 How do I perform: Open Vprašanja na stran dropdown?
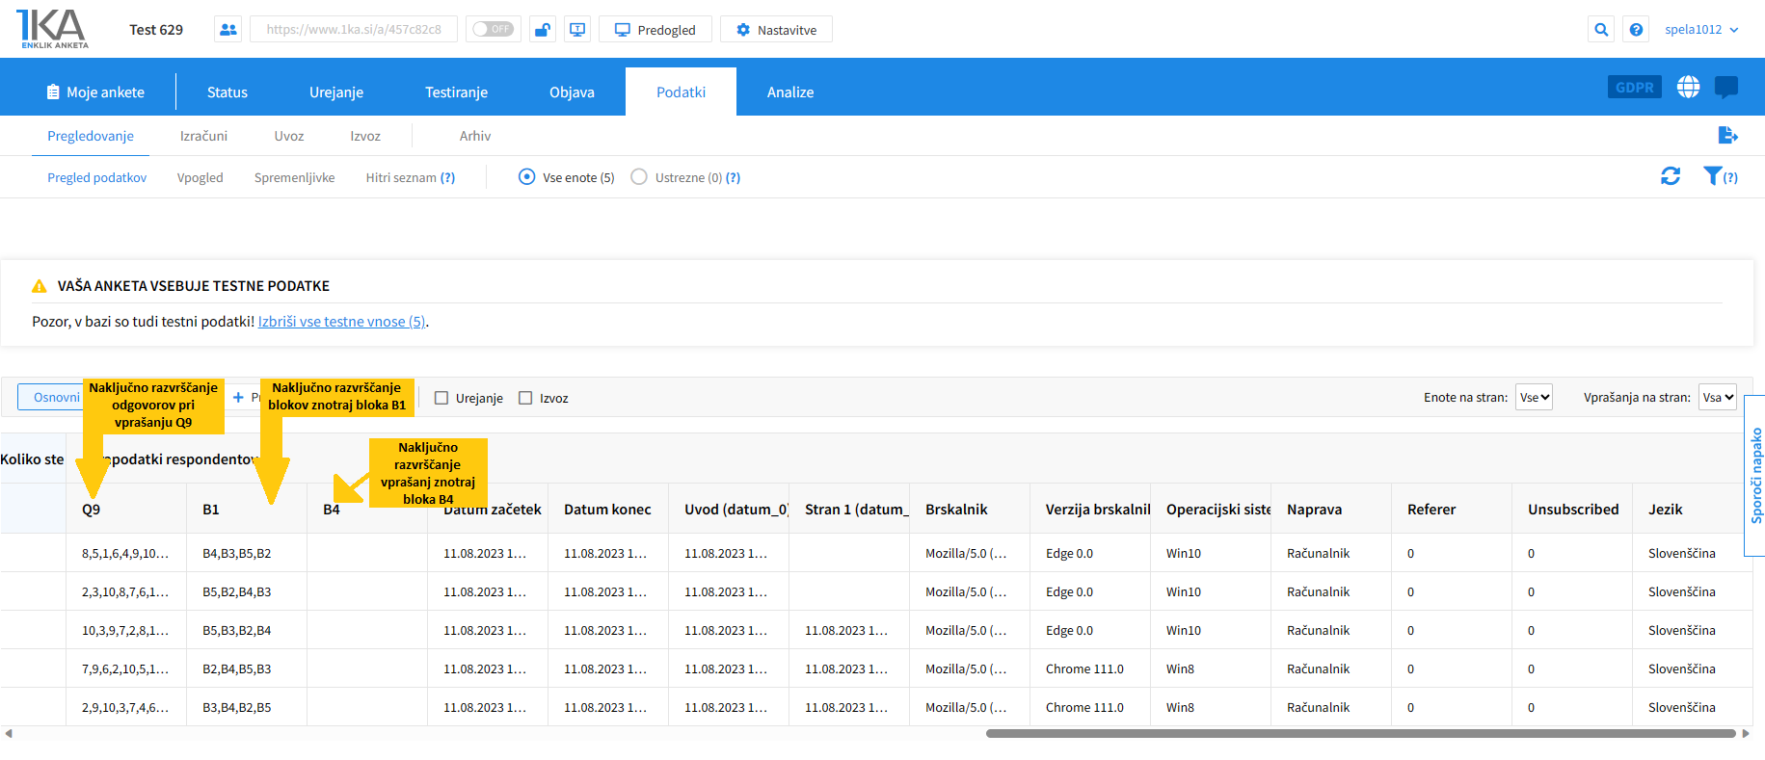click(x=1718, y=397)
